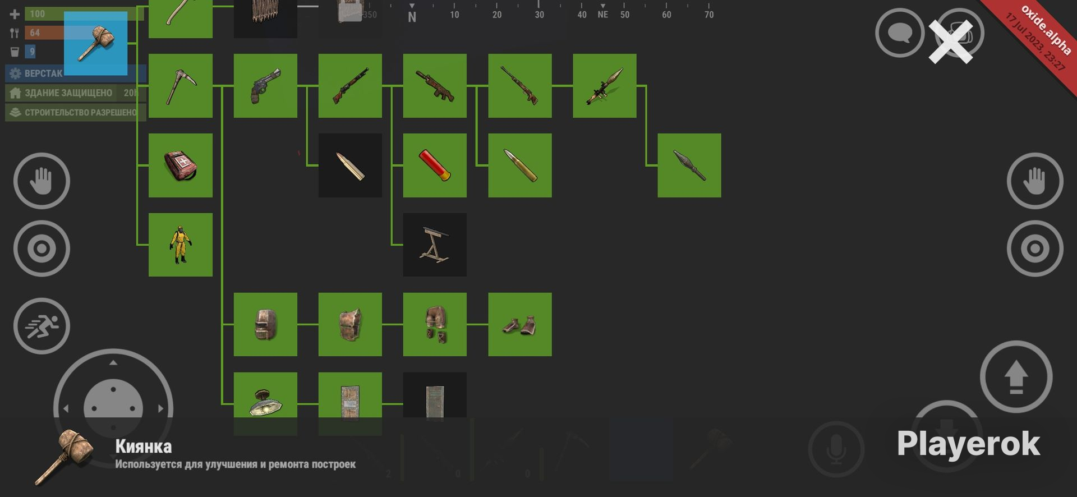
Task: Tap the right-side aim target button
Action: (1035, 248)
